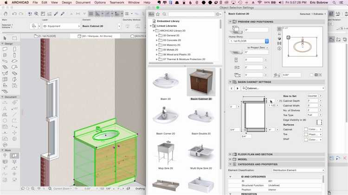Open object information icon beside preview

(x=279, y=48)
